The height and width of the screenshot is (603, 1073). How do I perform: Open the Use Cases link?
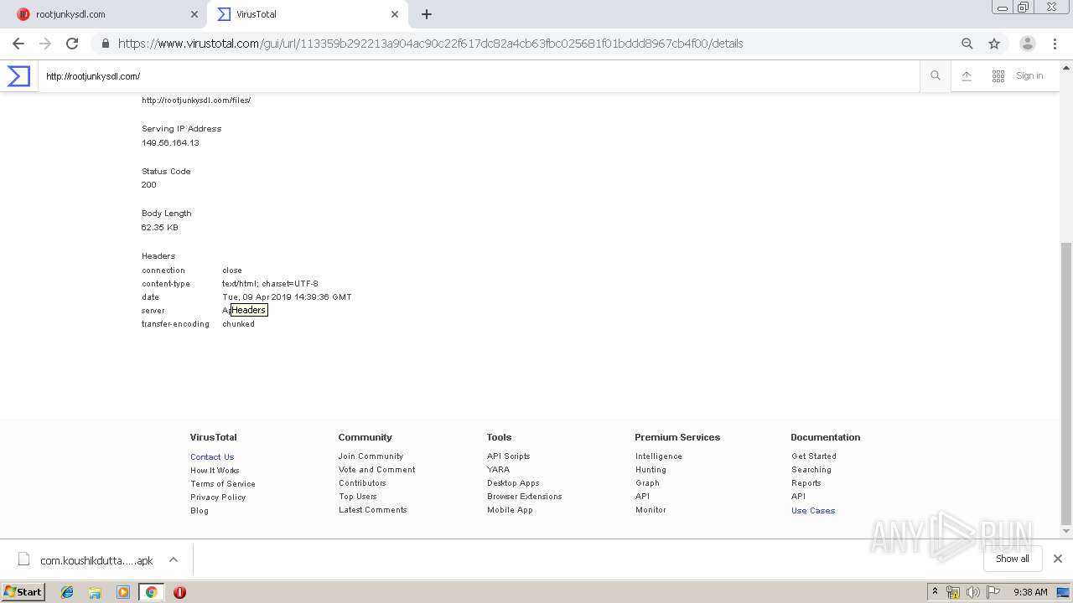tap(813, 511)
